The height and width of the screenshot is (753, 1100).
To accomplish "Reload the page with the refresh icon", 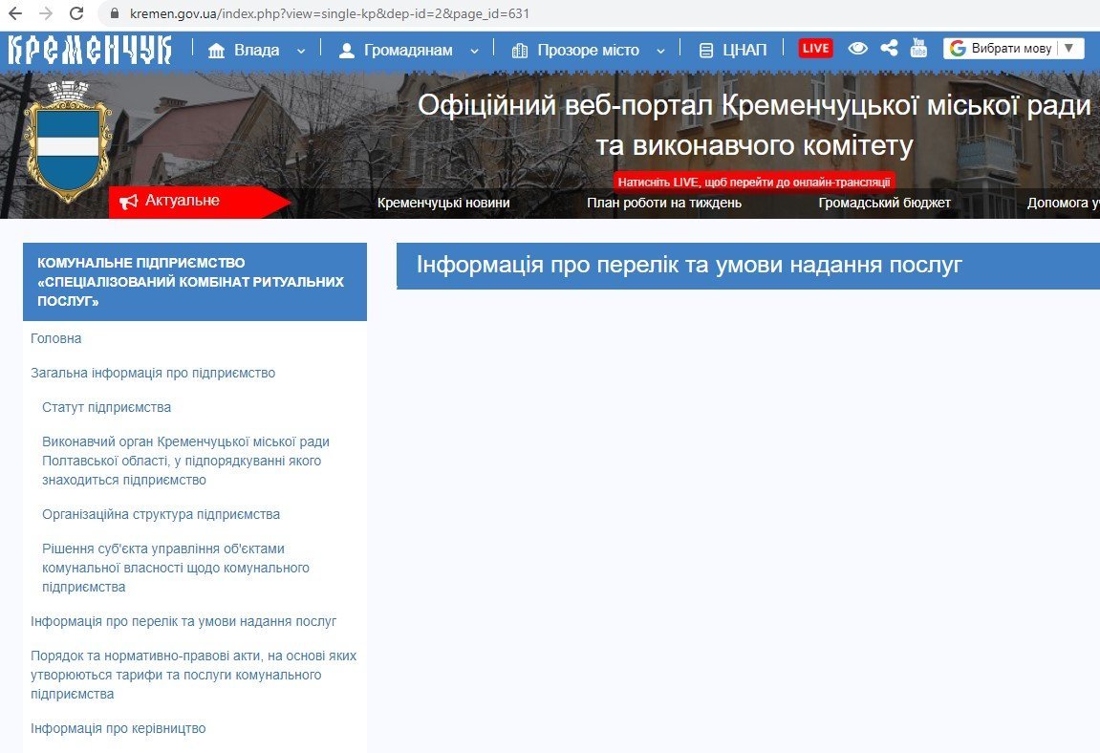I will pos(76,14).
